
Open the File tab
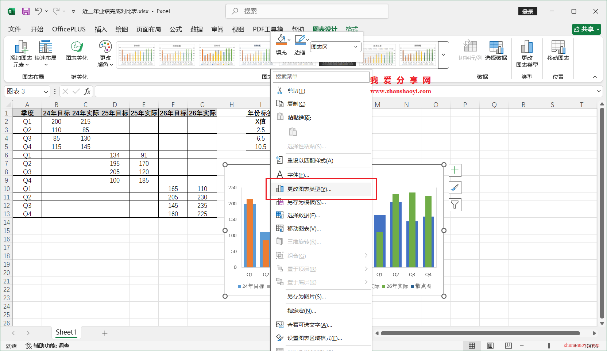coord(15,29)
